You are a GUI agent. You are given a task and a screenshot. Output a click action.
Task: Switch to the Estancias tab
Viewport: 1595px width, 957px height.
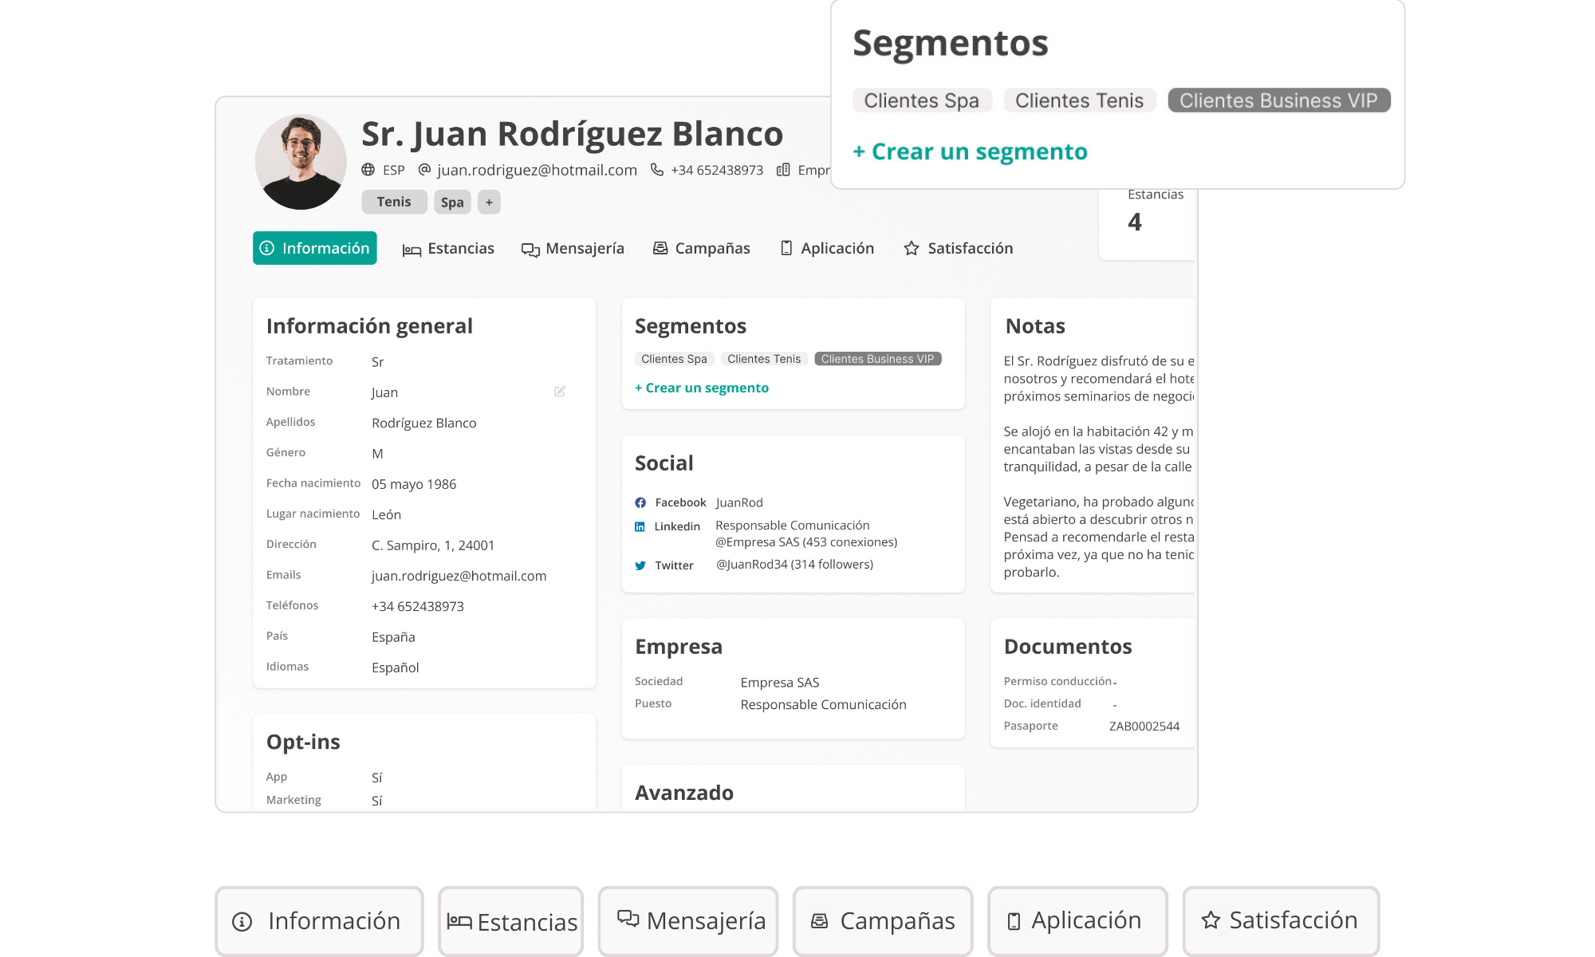click(x=447, y=248)
